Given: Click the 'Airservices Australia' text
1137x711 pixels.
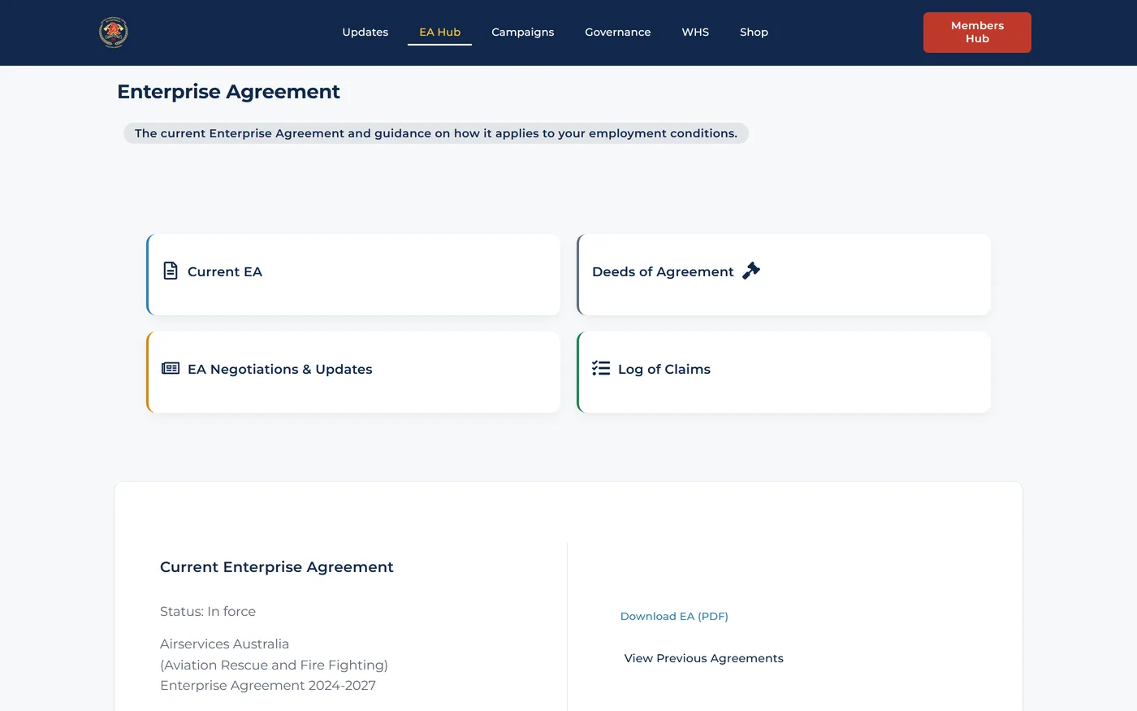Looking at the screenshot, I should (224, 644).
